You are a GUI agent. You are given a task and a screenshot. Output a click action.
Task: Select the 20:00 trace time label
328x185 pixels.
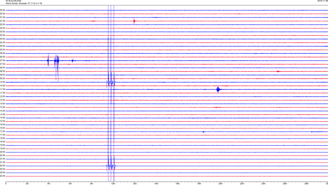tap(2, 152)
